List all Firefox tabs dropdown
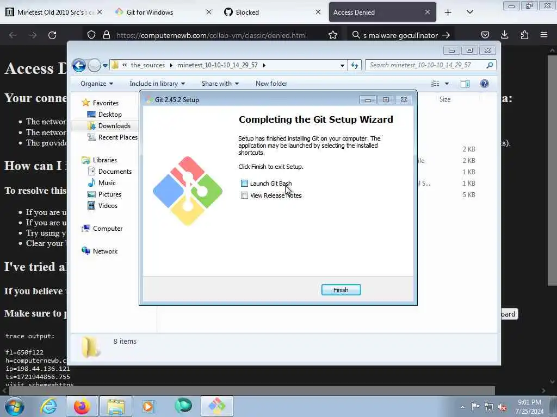The height and width of the screenshot is (417, 557). click(469, 12)
